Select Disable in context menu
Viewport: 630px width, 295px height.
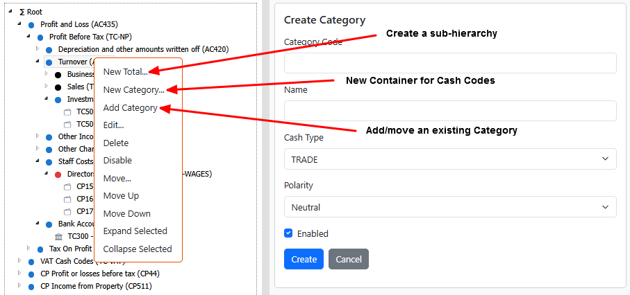(117, 161)
